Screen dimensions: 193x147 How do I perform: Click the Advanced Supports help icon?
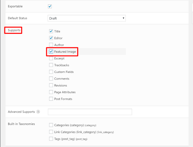tap(38, 112)
